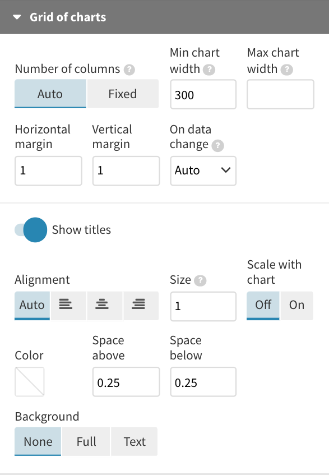
Task: Click the Min chart width input field
Action: (x=203, y=94)
